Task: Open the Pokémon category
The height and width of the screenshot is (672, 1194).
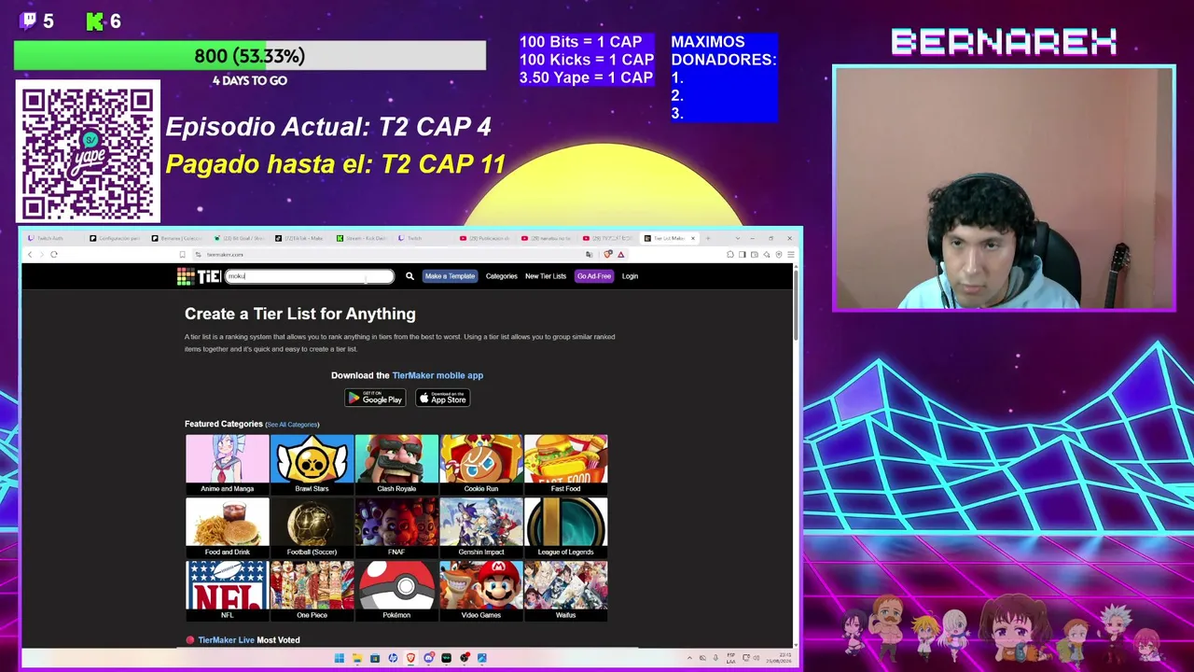Action: (x=396, y=591)
